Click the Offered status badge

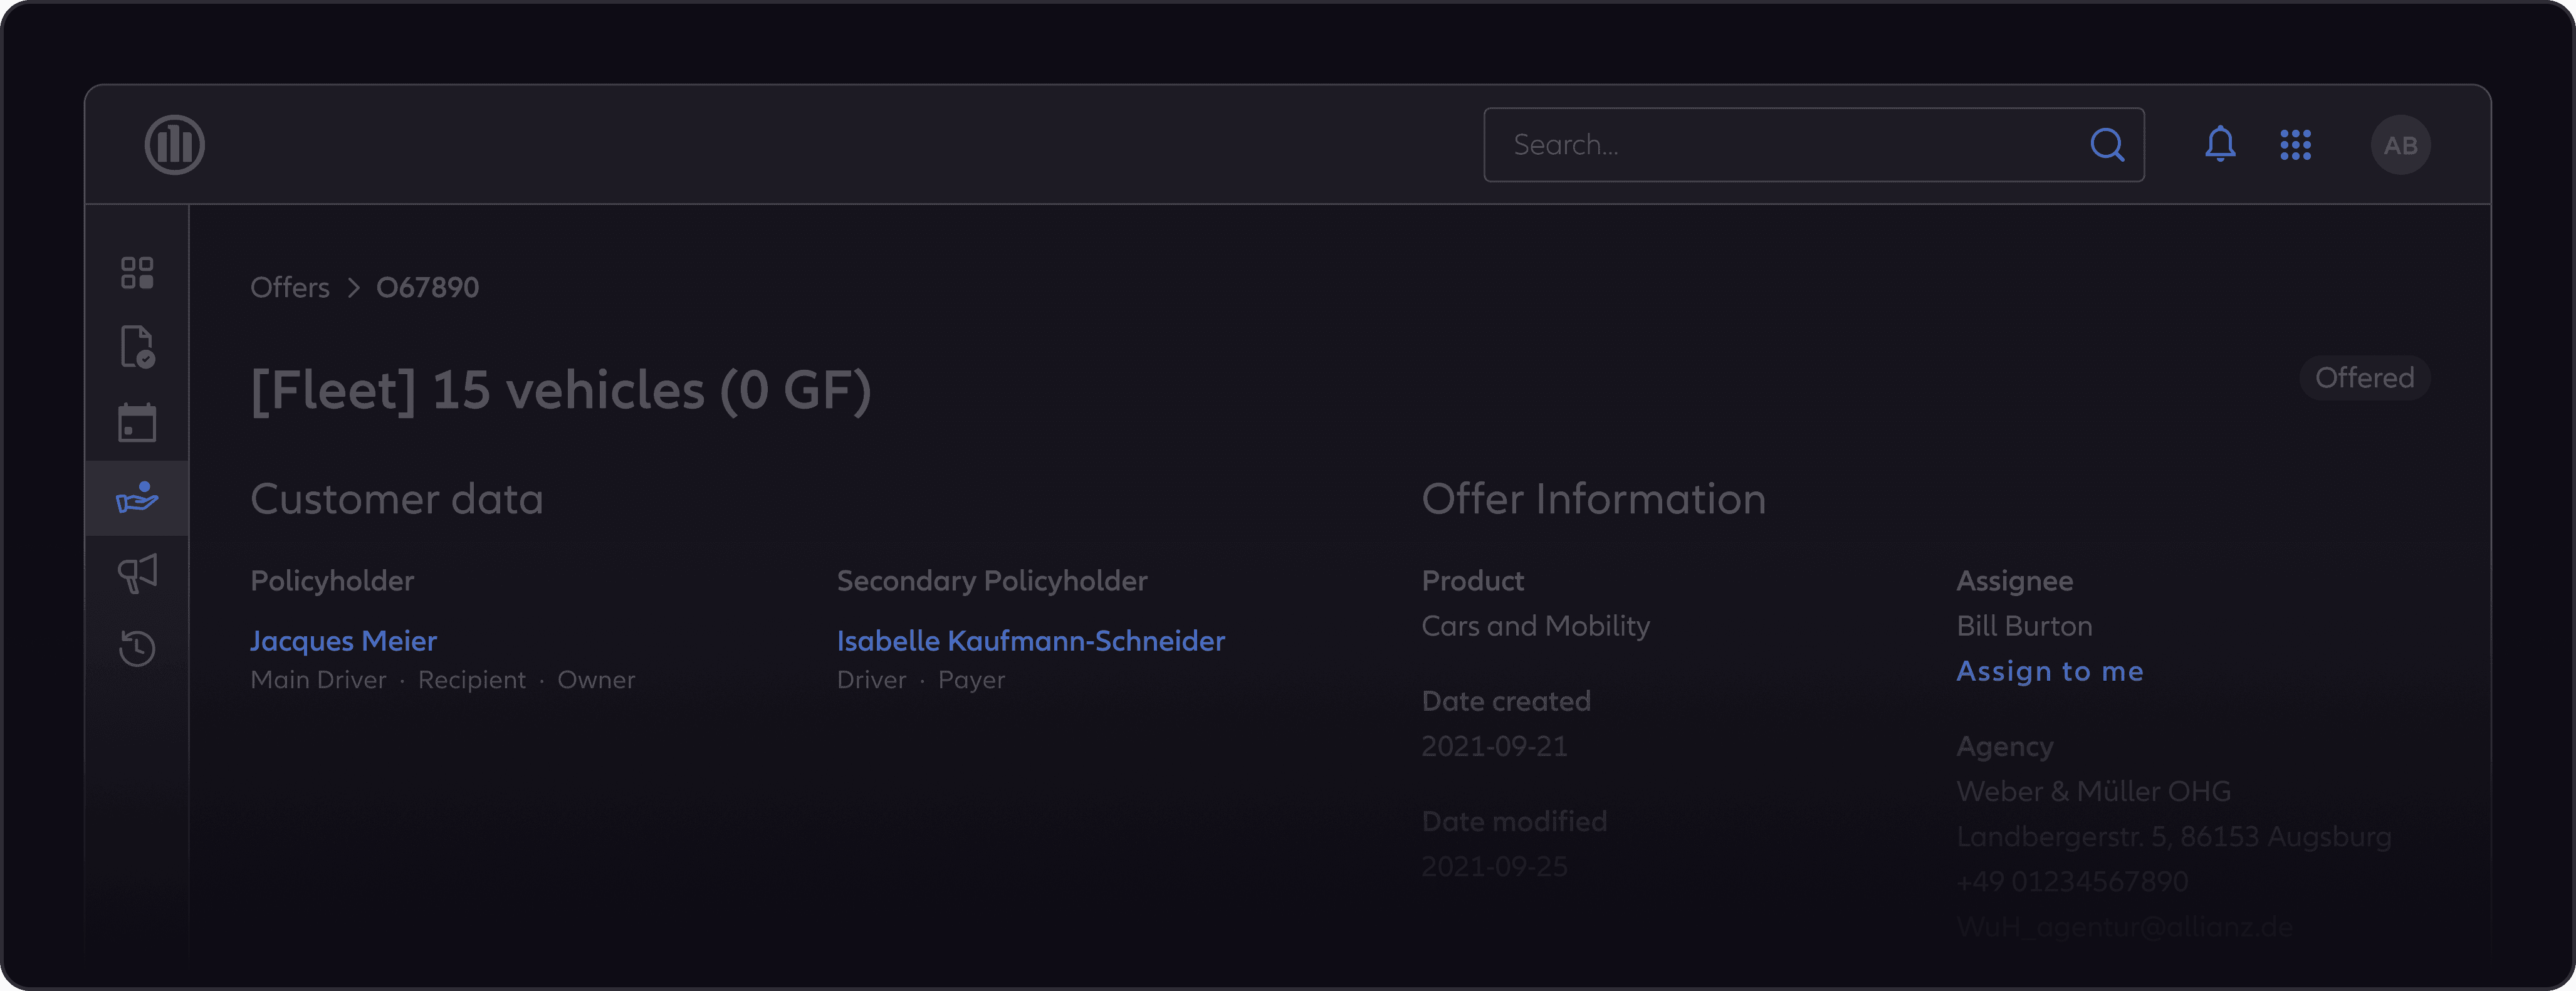point(2364,378)
